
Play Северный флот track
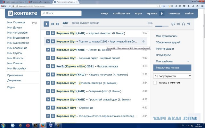click(48, 91)
